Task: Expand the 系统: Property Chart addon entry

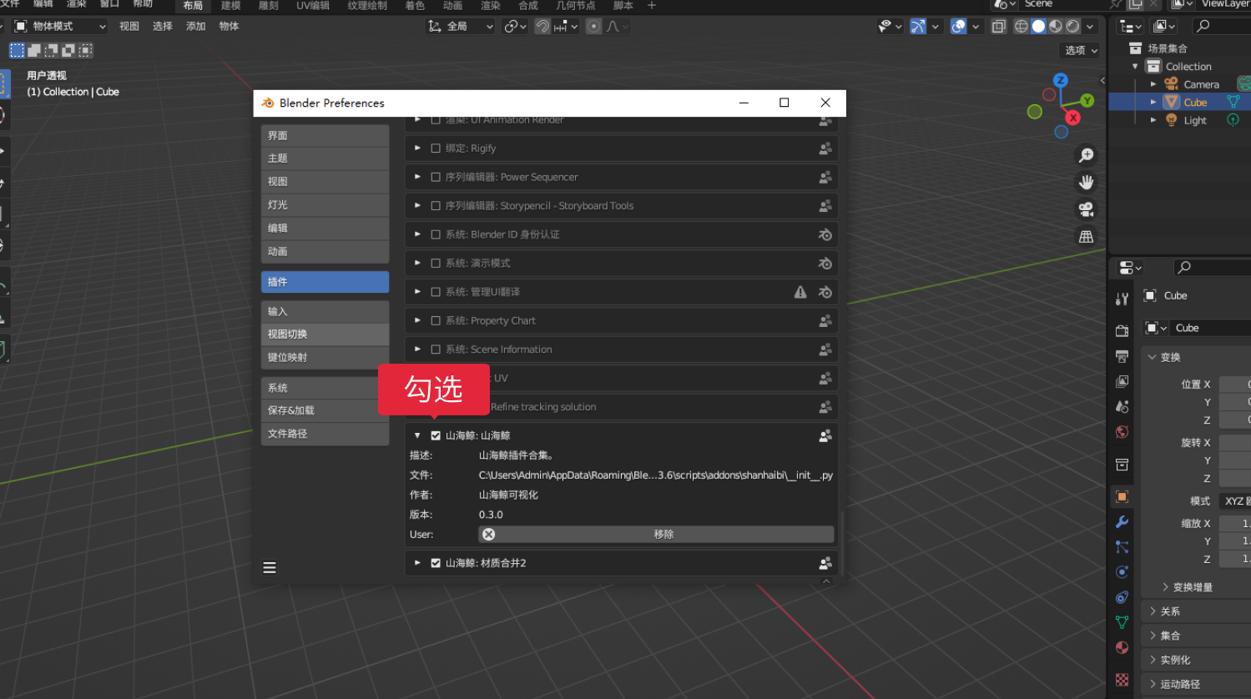Action: (x=417, y=321)
